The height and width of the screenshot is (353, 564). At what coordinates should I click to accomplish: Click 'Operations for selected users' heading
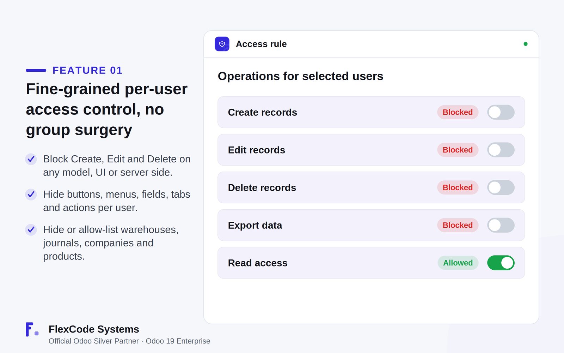click(x=301, y=76)
